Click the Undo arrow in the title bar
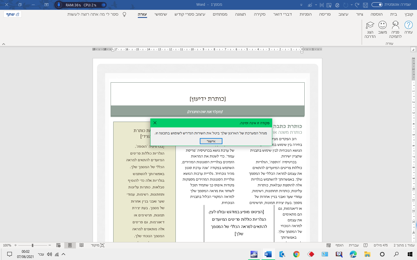 [357, 5]
